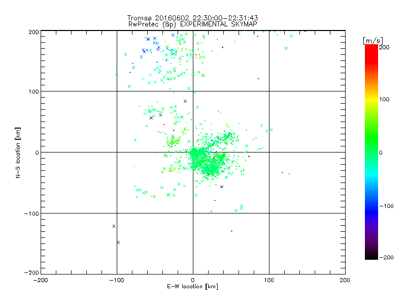The image size is (406, 305).
Task: Click the y-axis tick label '0'
Action: (x=37, y=152)
